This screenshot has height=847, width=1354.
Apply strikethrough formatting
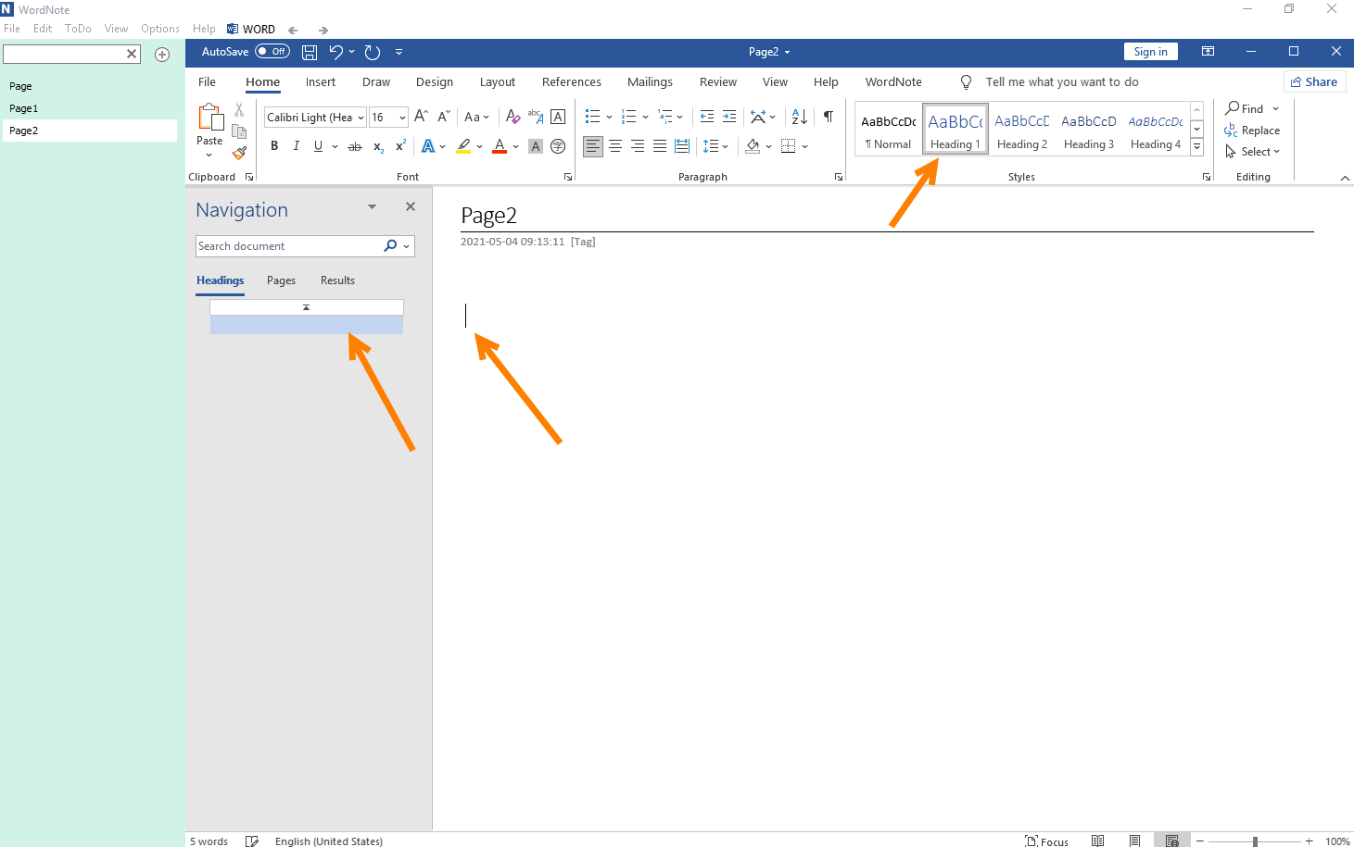355,146
